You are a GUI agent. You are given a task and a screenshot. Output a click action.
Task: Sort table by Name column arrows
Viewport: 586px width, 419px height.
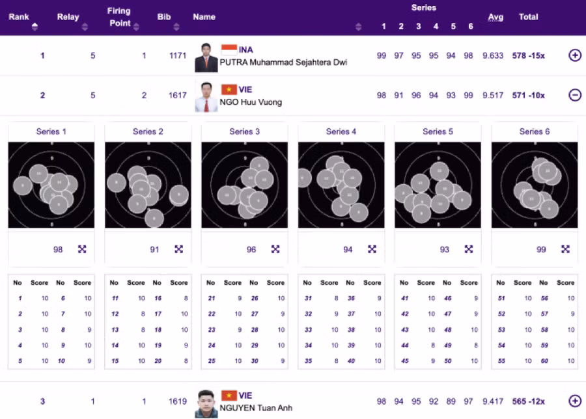358,27
